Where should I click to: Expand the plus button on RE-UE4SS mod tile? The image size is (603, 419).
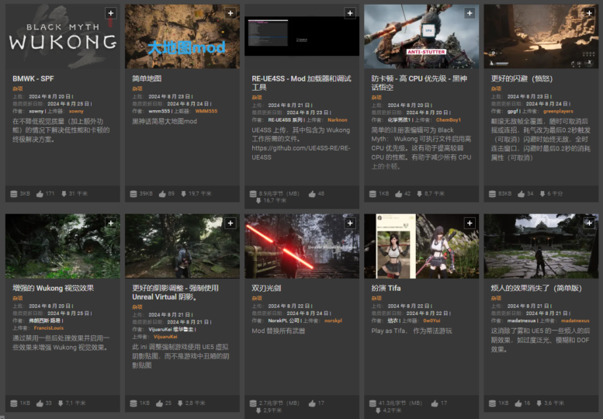tap(349, 13)
